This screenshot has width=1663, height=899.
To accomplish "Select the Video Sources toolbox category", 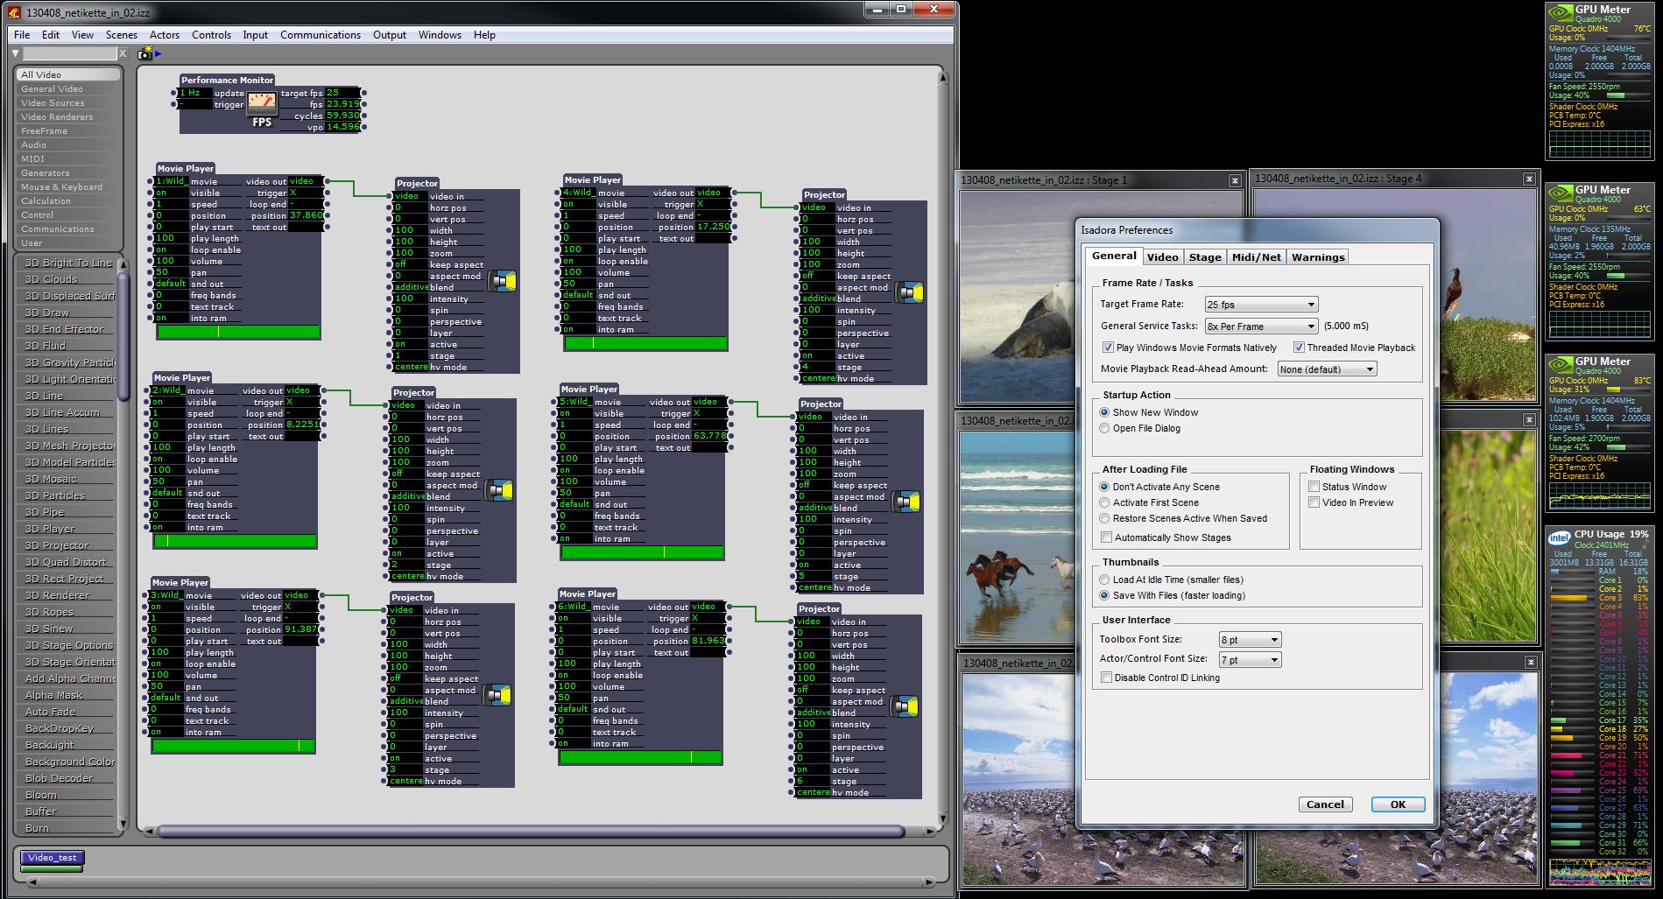I will 68,103.
